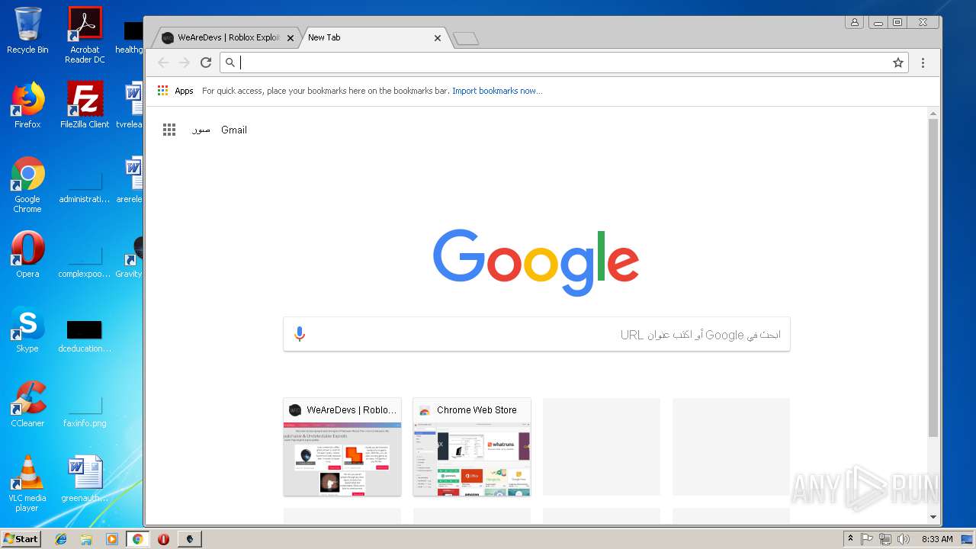Select the VLC media player desktop icon
The width and height of the screenshot is (976, 549).
click(27, 483)
